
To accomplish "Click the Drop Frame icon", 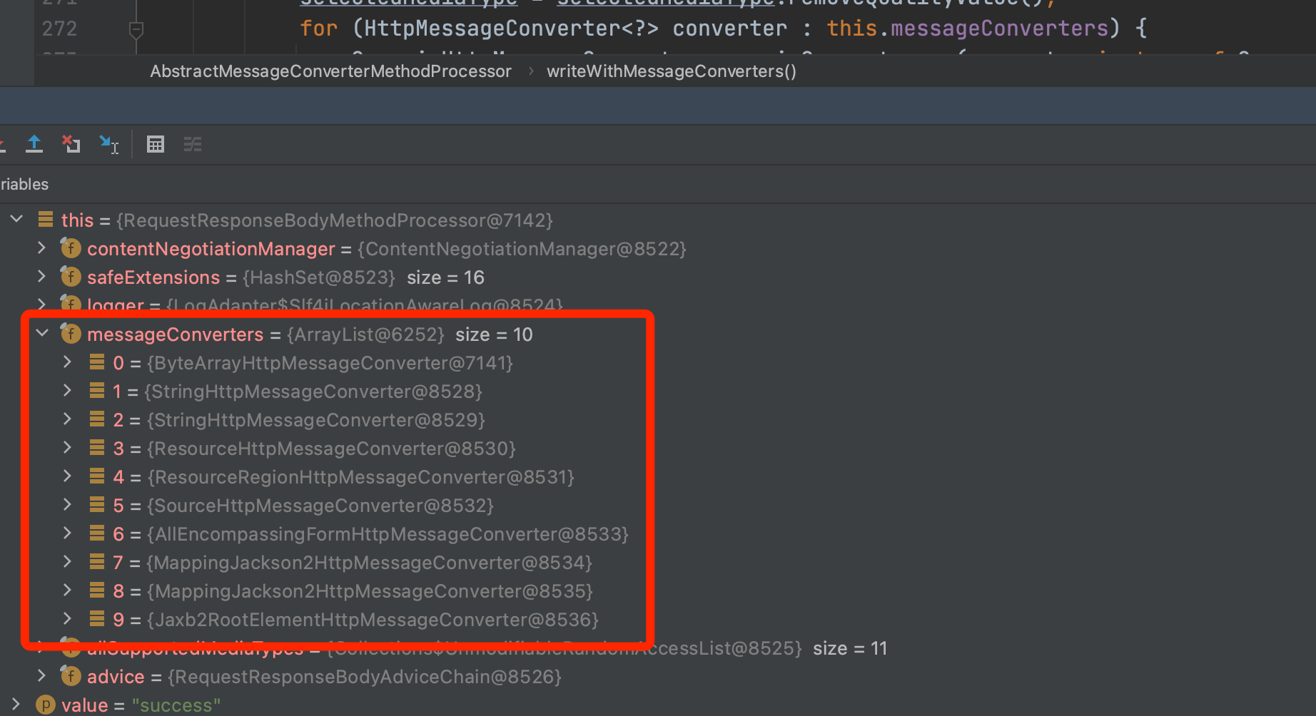I will point(71,144).
